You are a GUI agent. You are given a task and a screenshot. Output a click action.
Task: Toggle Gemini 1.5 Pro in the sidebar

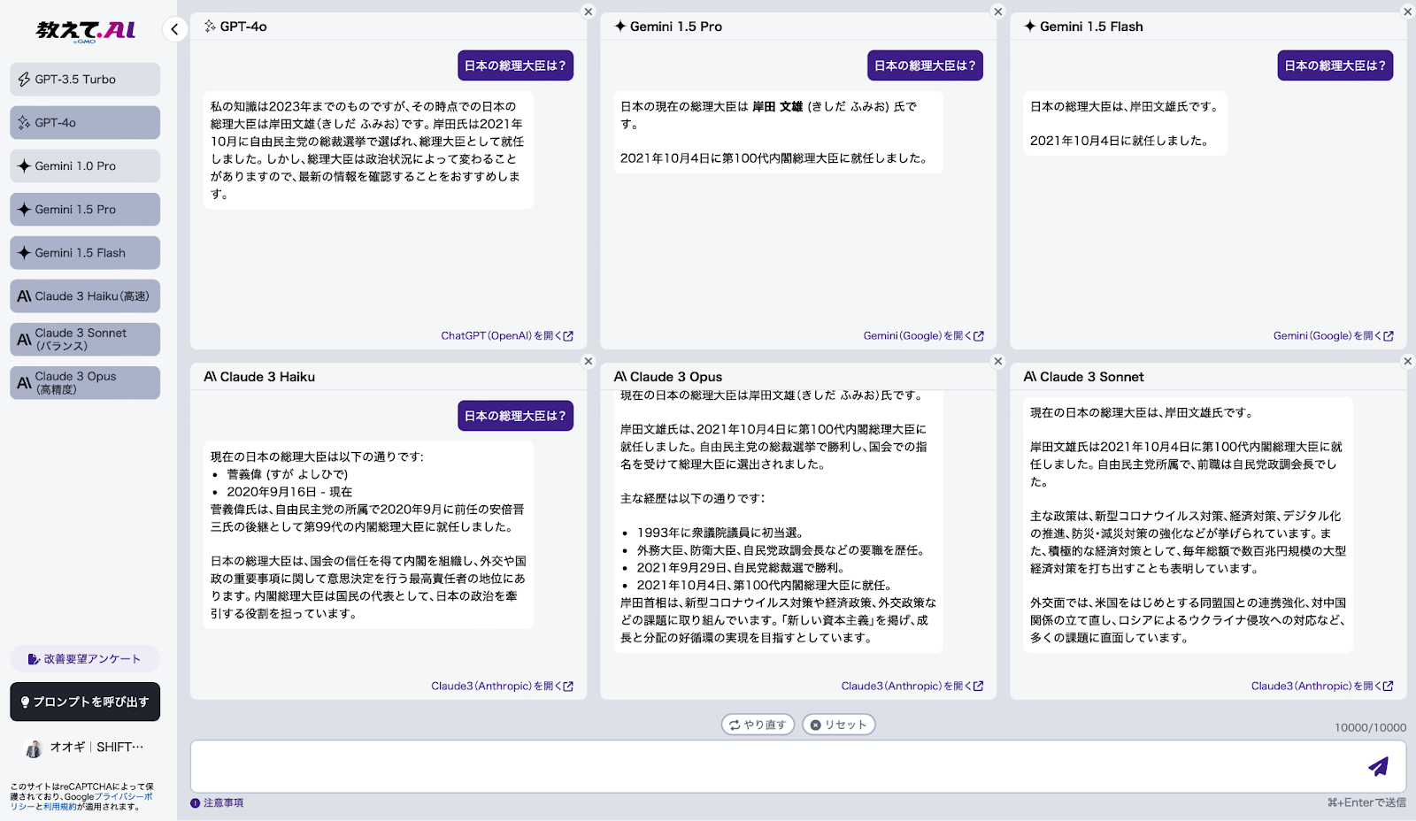pos(85,209)
